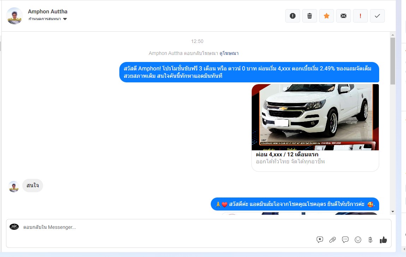Screen dimensions: 406x257
Task: Attach a file with the paperclip icon
Action: [332, 240]
